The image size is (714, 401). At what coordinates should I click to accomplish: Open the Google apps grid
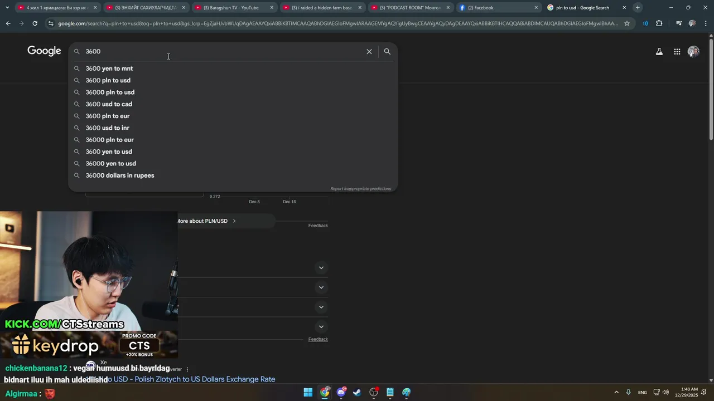coord(677,52)
